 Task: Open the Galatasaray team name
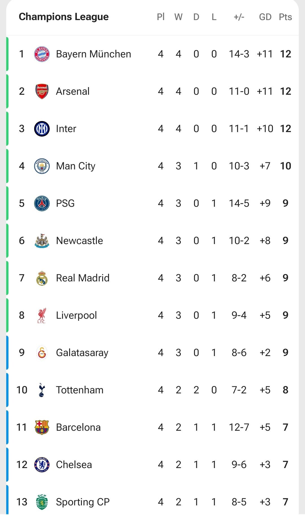click(x=82, y=353)
